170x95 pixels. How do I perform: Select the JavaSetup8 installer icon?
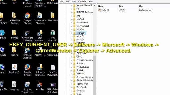coord(14,67)
